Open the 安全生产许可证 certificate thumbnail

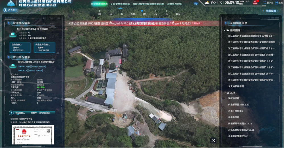(33, 134)
